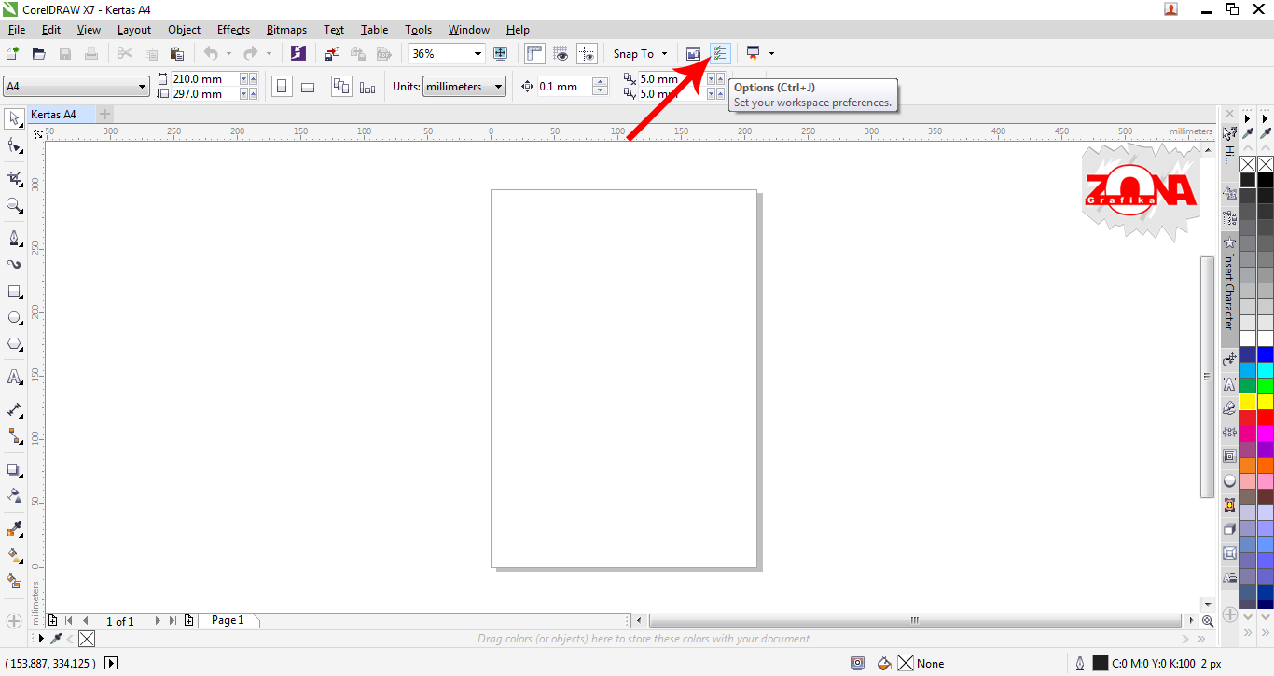Select the Transparency tool
This screenshot has height=676, width=1274.
click(15, 495)
